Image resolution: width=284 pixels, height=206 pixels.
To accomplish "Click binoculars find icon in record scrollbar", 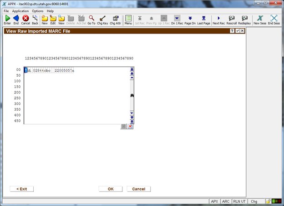I will [132, 95].
